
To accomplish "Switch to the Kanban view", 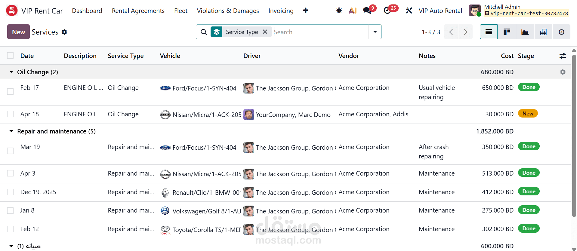I will (x=507, y=32).
